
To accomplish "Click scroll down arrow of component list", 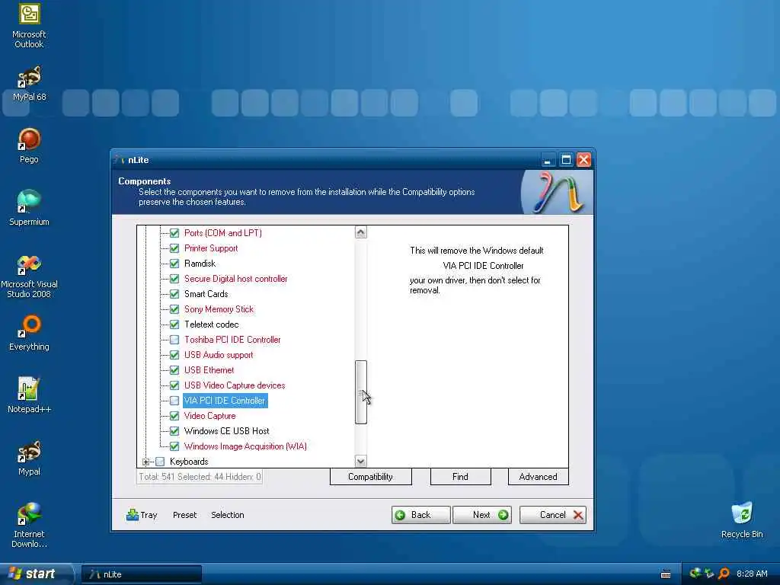I will pyautogui.click(x=360, y=461).
